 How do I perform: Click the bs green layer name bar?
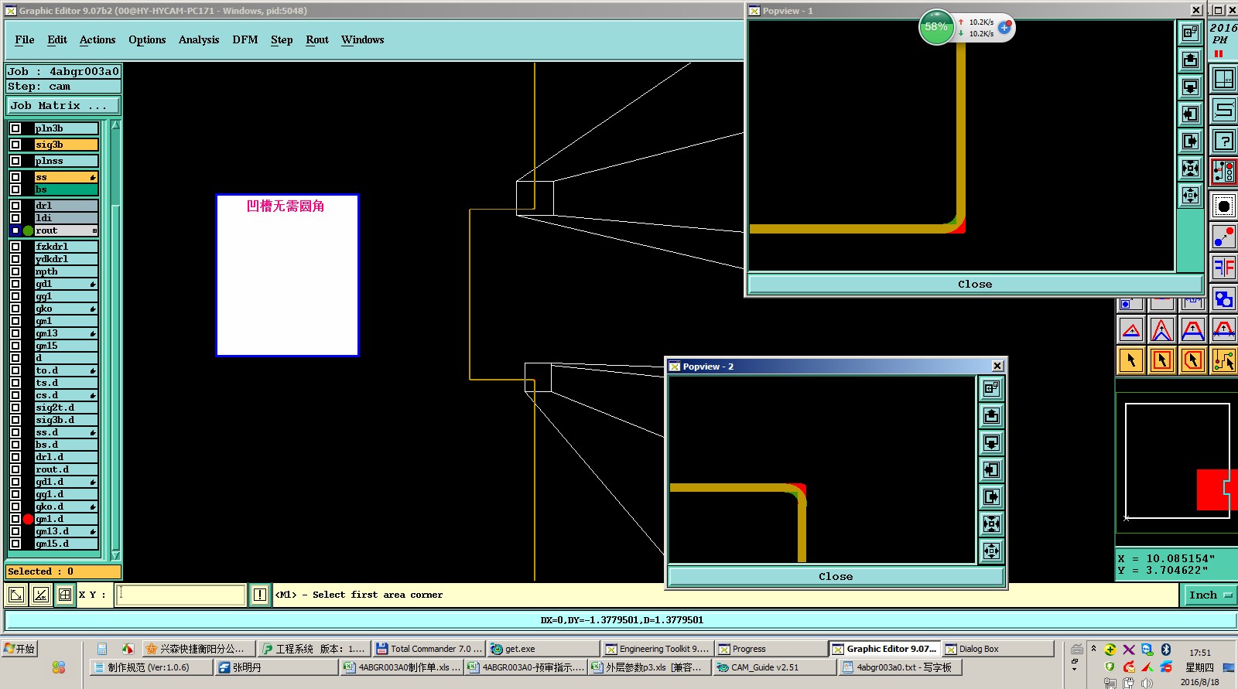pyautogui.click(x=67, y=189)
